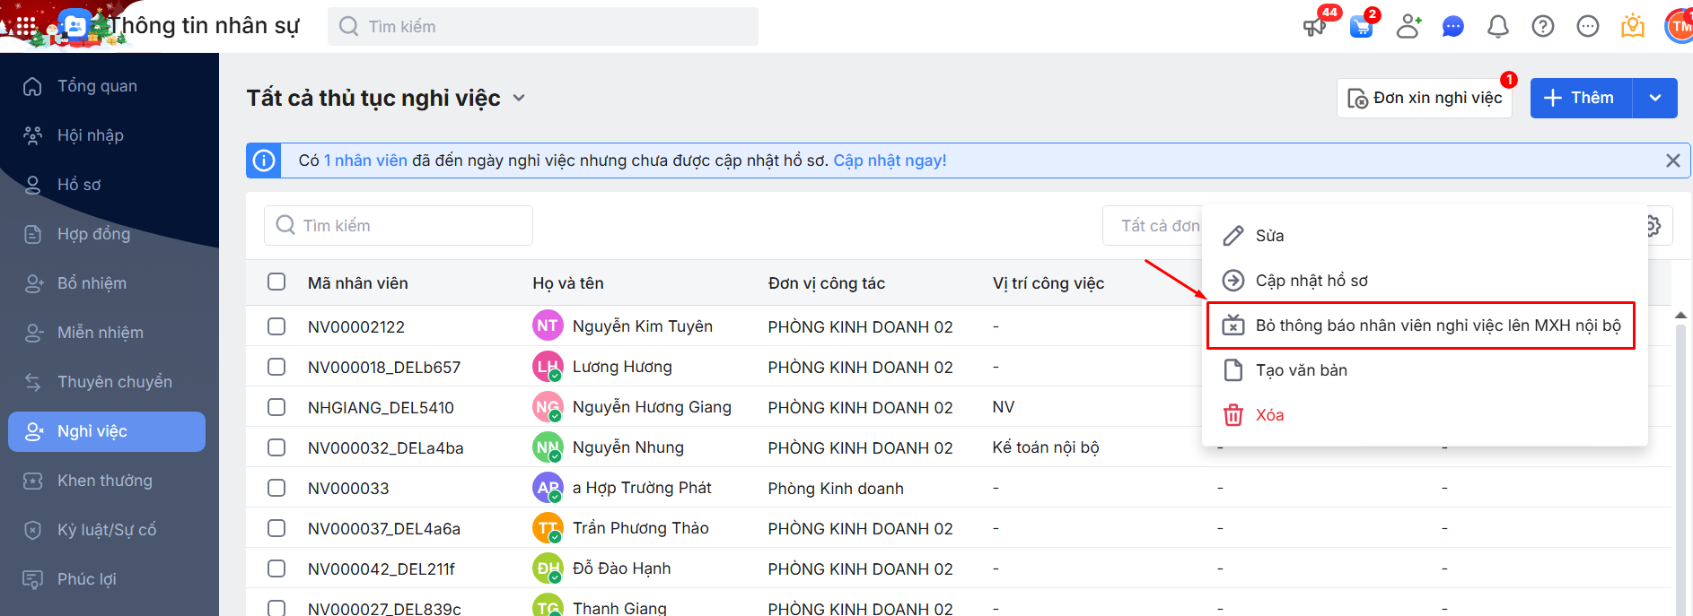Click the megaphone announcements icon
Image resolution: width=1693 pixels, height=616 pixels.
tap(1314, 27)
